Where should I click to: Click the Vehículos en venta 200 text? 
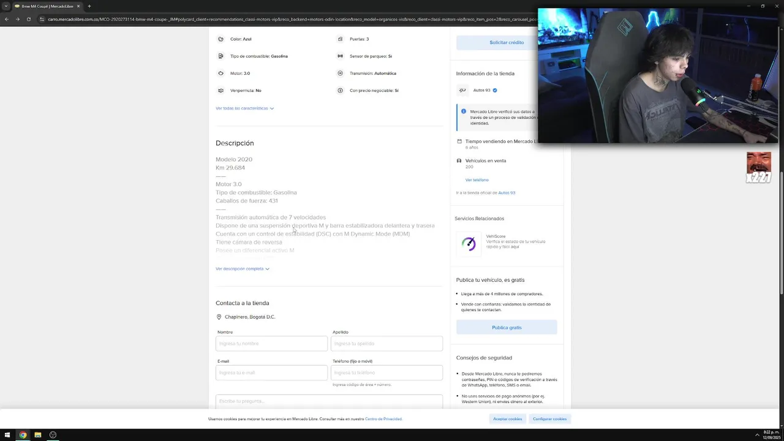486,164
